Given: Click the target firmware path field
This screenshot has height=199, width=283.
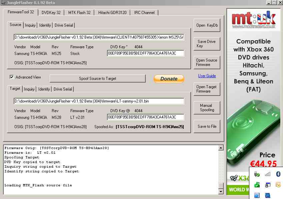Looking at the screenshot, I should point(99,101).
